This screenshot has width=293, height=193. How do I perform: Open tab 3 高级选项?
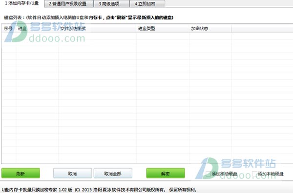(x=111, y=4)
